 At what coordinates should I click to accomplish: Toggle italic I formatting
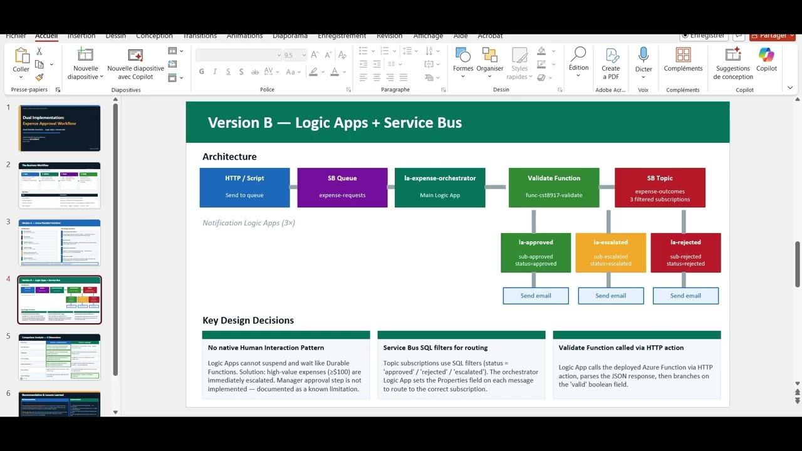pos(216,72)
